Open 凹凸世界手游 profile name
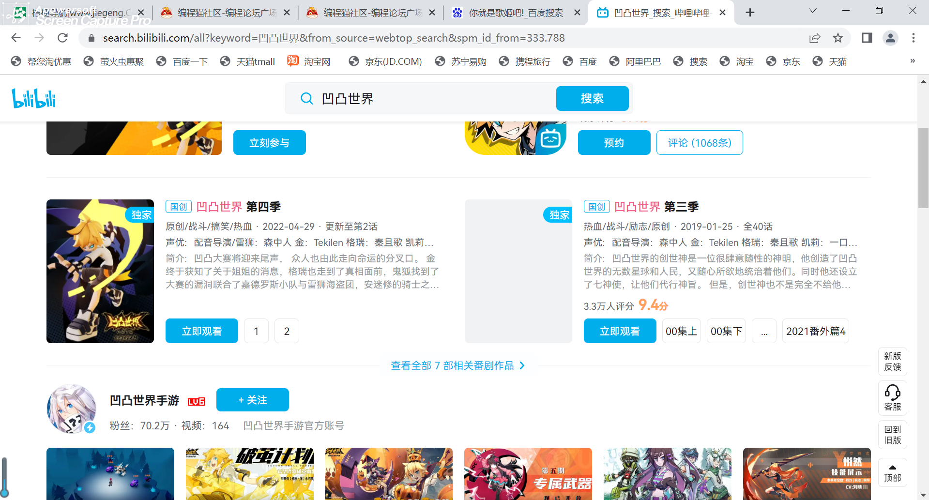 pyautogui.click(x=145, y=400)
